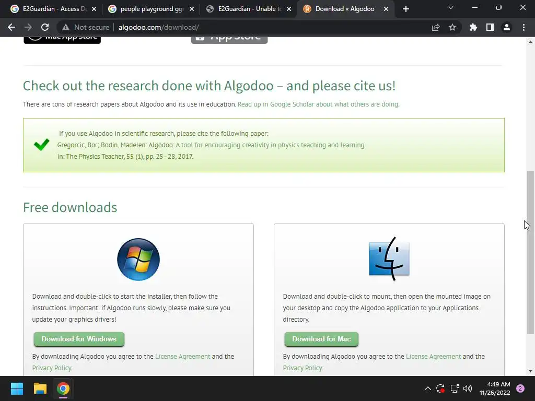535x401 pixels.
Task: Go back to the previous page
Action: (x=11, y=27)
